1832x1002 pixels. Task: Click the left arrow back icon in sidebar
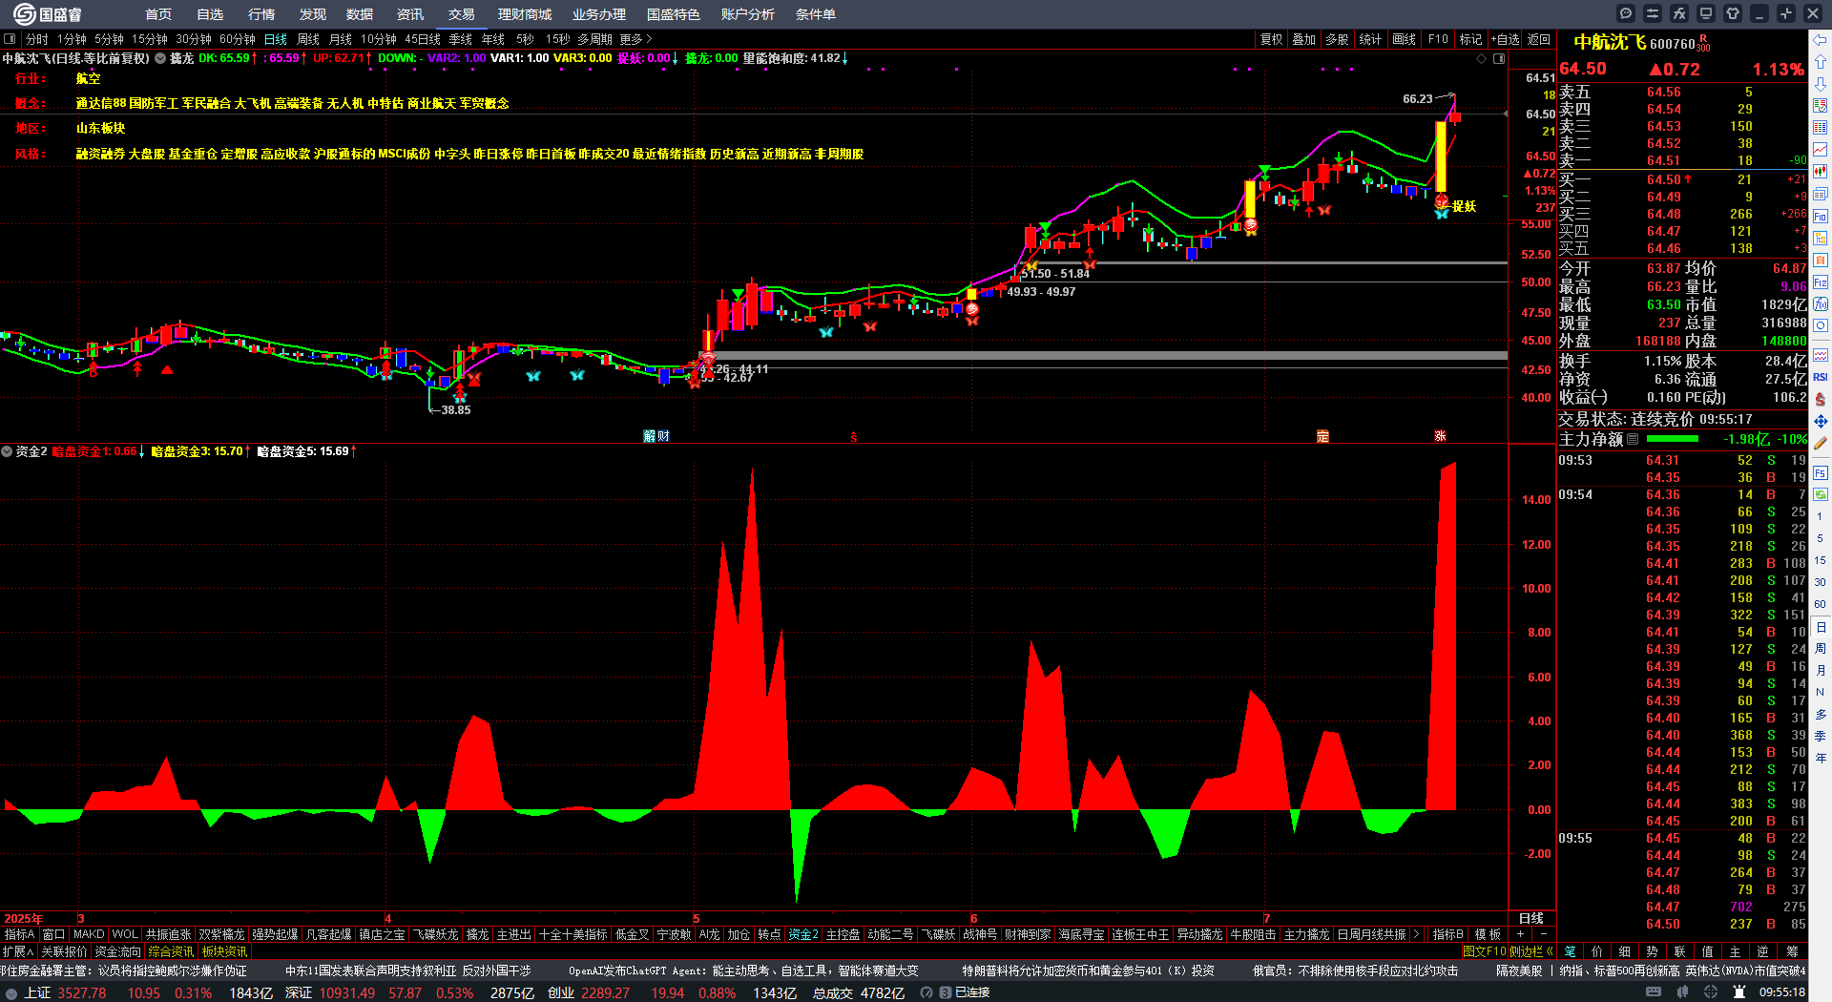(x=1821, y=39)
